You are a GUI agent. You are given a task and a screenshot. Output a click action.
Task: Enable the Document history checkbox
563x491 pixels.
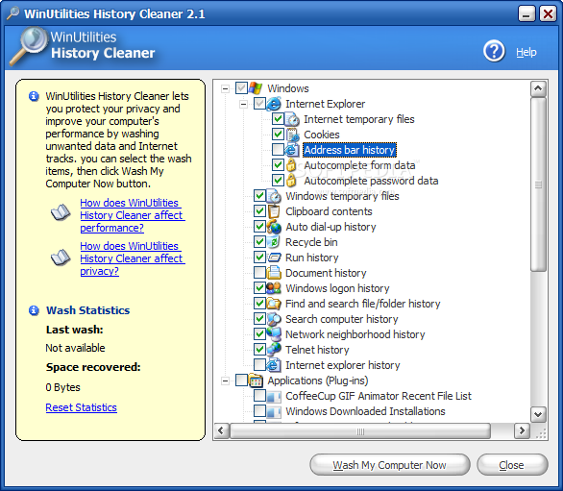[x=259, y=272]
